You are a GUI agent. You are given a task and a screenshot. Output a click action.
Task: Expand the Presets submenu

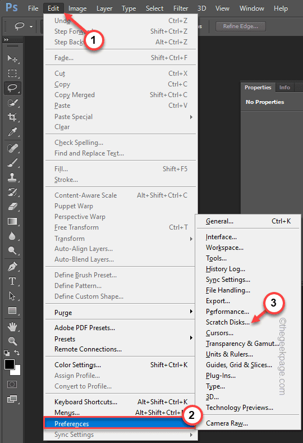(x=191, y=337)
